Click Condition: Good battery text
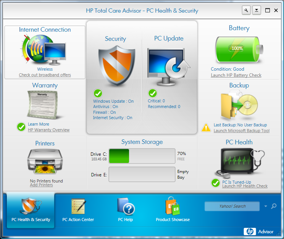284x239 pixels. pos(228,69)
